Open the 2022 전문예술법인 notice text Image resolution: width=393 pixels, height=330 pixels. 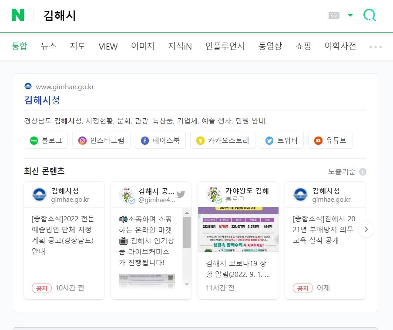[63, 235]
